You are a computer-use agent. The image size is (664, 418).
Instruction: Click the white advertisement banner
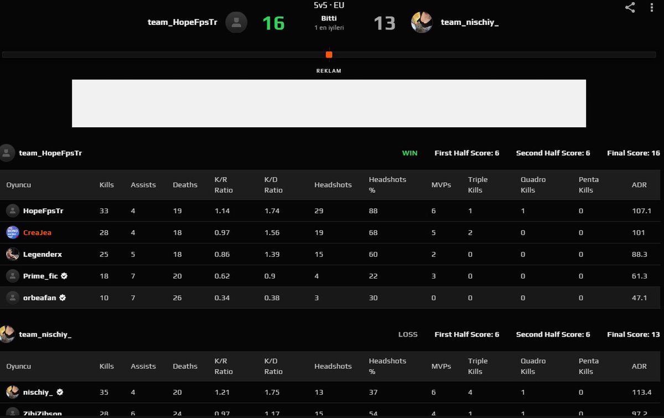329,104
